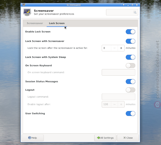Turn on the Logout switch
This screenshot has height=145, width=161.
coord(131,90)
